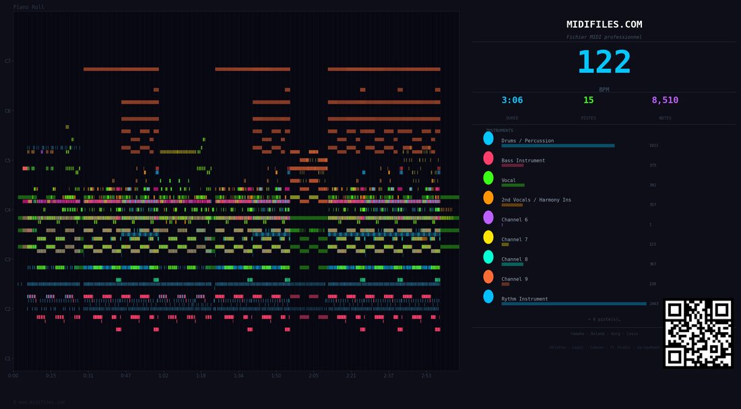Click the Rythm Instrument note-count bar
Image resolution: width=741 pixels, height=409 pixels.
pyautogui.click(x=574, y=304)
